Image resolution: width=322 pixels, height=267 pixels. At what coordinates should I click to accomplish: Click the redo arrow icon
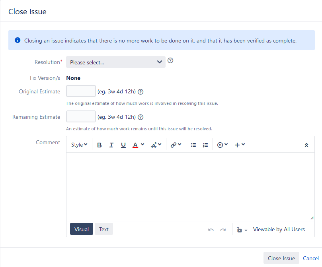pyautogui.click(x=223, y=230)
